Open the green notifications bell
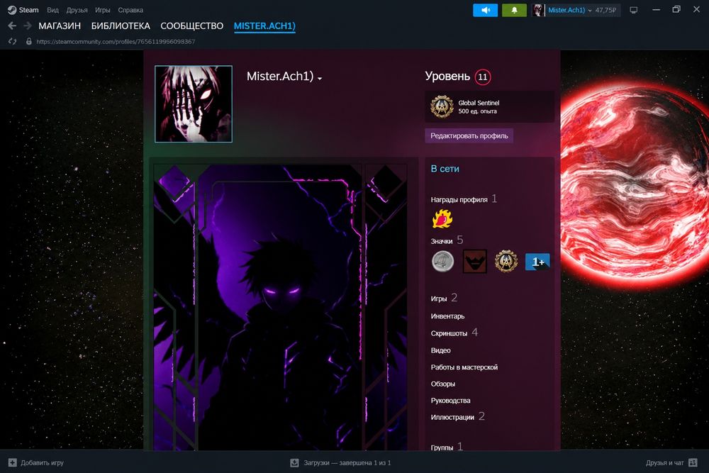Image resolution: width=709 pixels, height=473 pixels. [x=514, y=10]
